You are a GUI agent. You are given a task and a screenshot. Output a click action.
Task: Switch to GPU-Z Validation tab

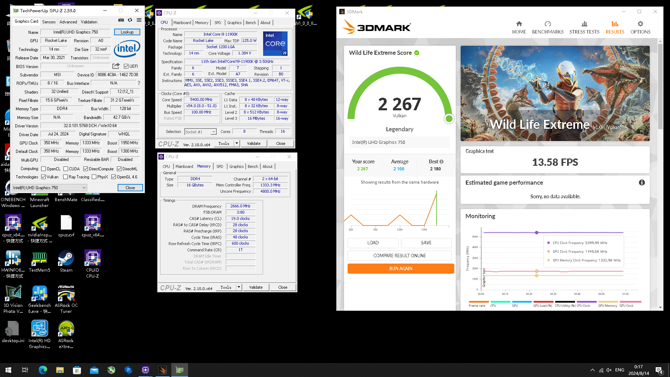(89, 22)
